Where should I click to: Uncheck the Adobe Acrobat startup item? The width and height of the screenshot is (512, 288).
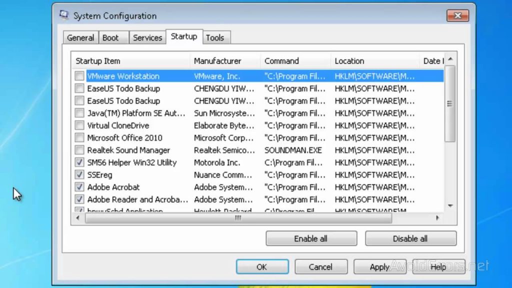pos(79,187)
